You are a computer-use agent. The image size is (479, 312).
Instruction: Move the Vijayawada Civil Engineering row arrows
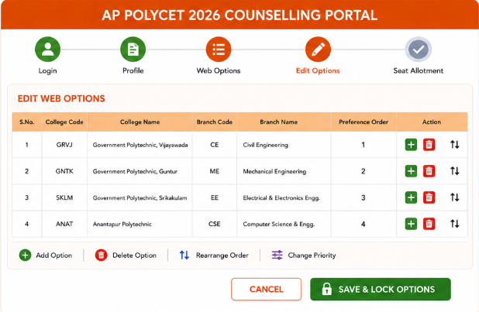(454, 145)
